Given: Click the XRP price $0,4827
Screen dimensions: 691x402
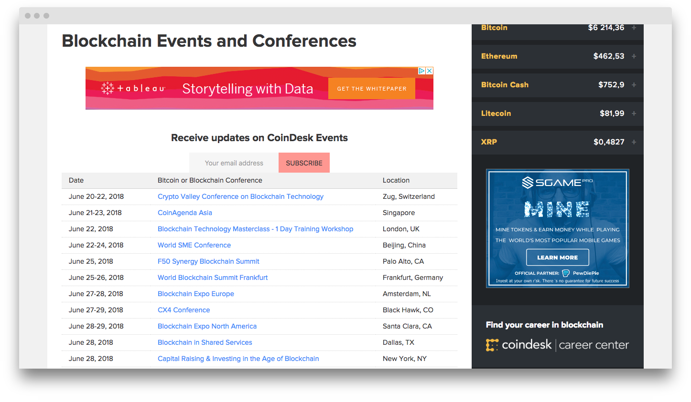Looking at the screenshot, I should [609, 142].
